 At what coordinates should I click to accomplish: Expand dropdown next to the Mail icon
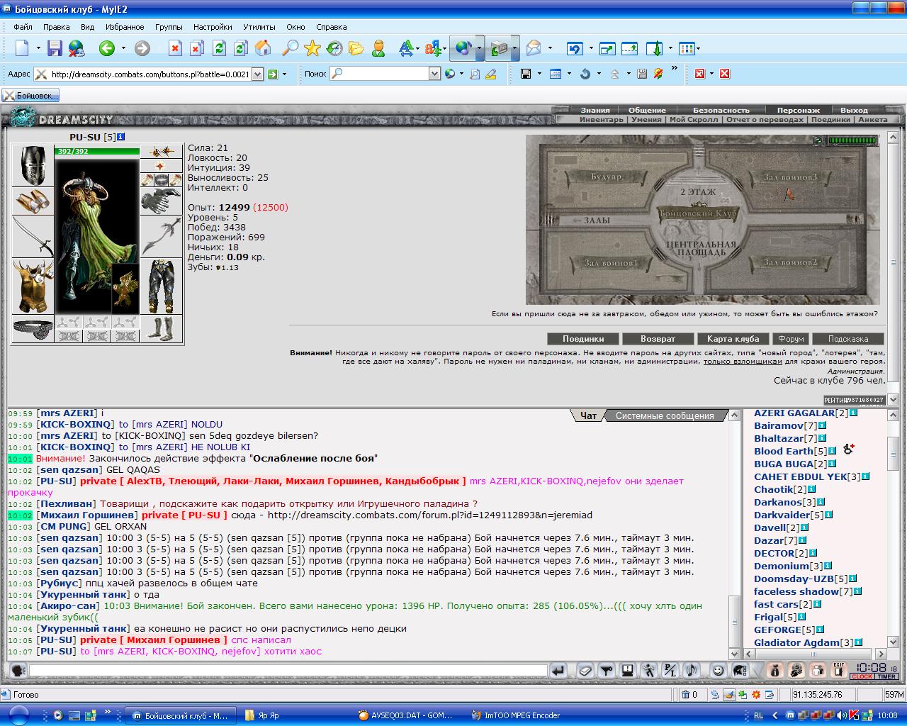[549, 48]
